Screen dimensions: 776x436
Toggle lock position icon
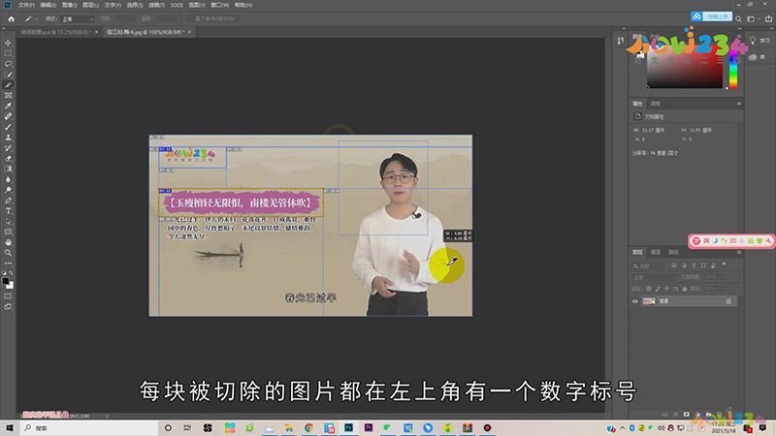coord(666,289)
